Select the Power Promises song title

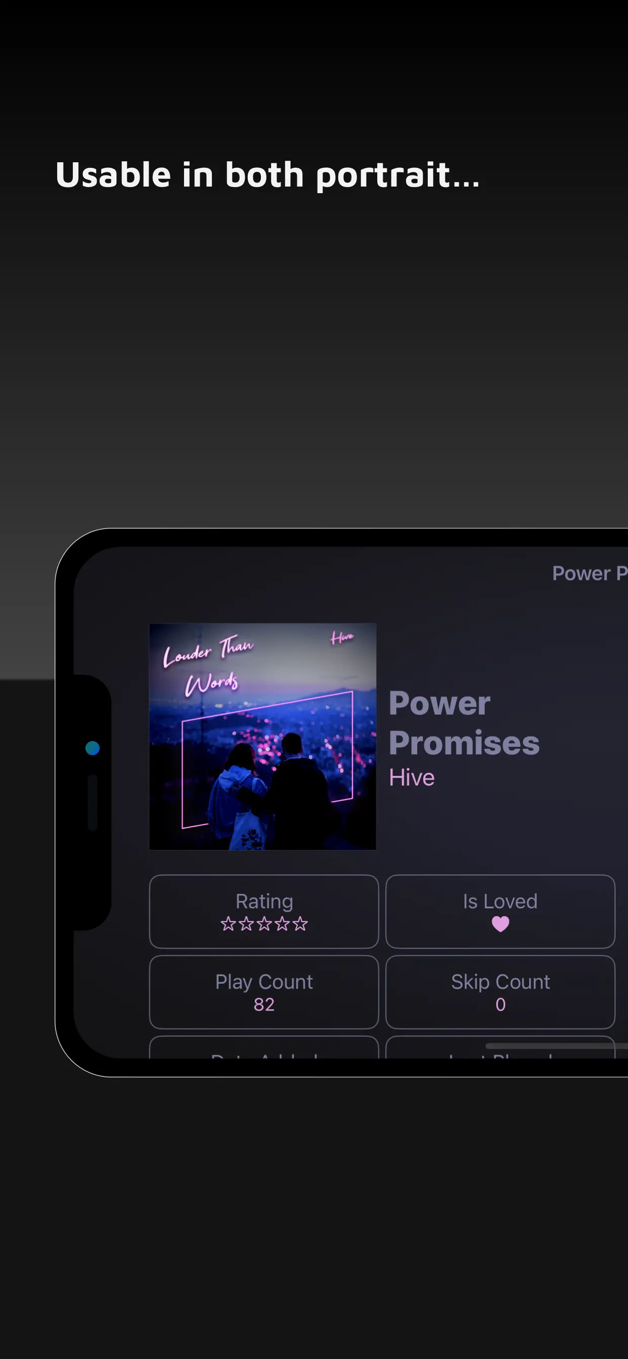click(x=464, y=723)
